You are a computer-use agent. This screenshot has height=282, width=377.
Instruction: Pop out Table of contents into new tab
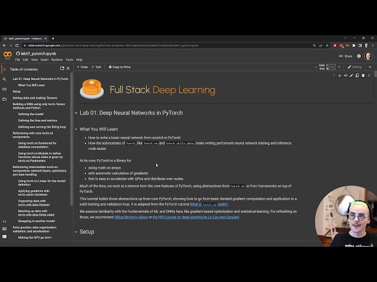62,68
